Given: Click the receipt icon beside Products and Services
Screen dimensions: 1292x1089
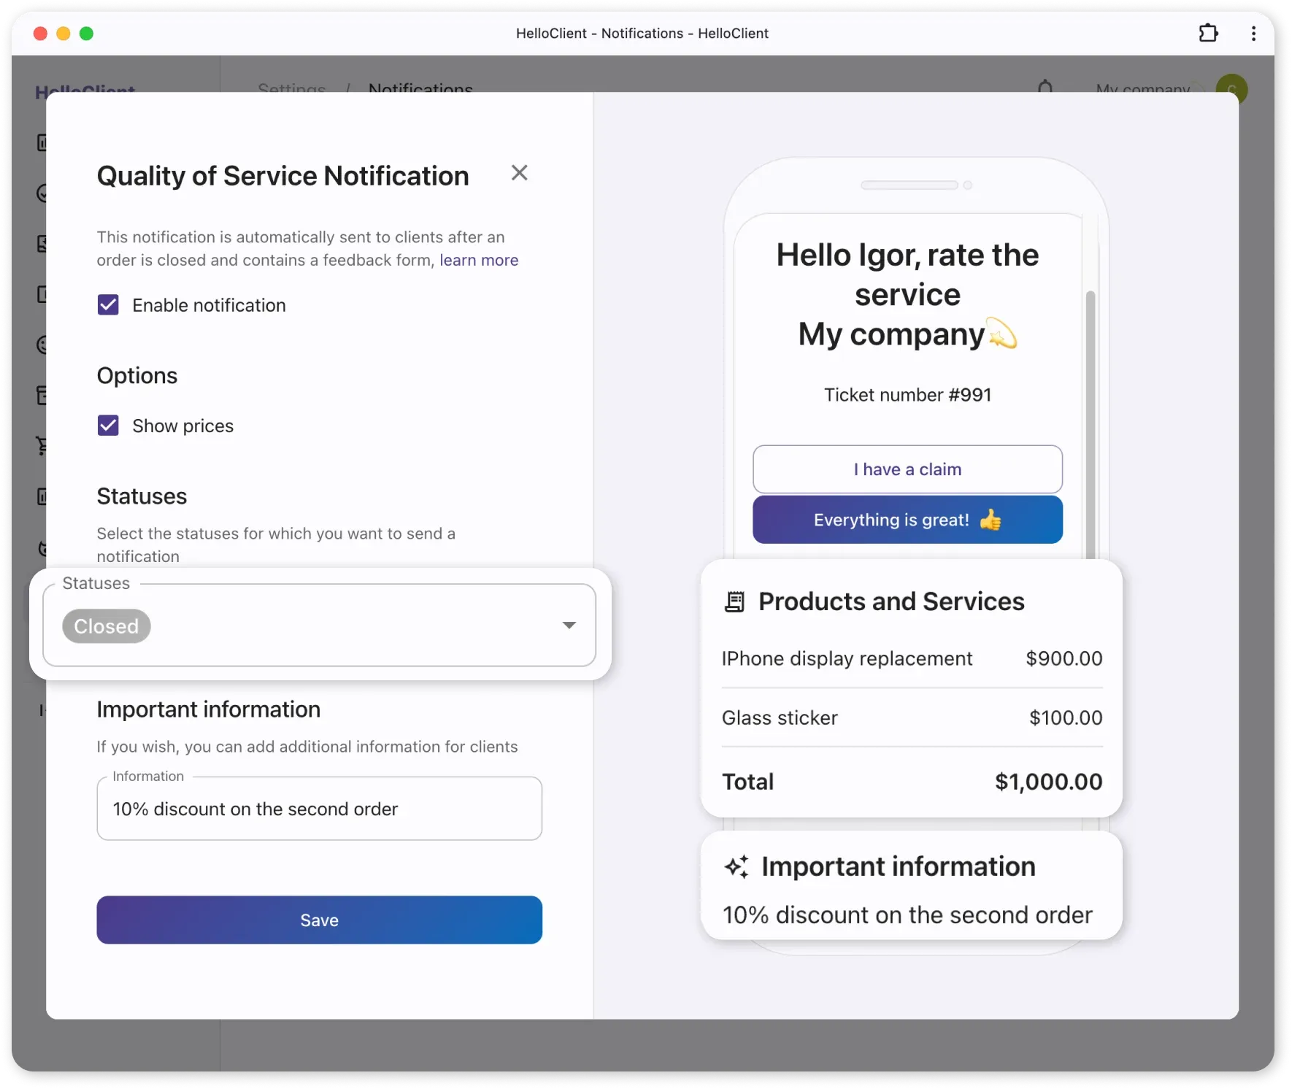Looking at the screenshot, I should [736, 601].
